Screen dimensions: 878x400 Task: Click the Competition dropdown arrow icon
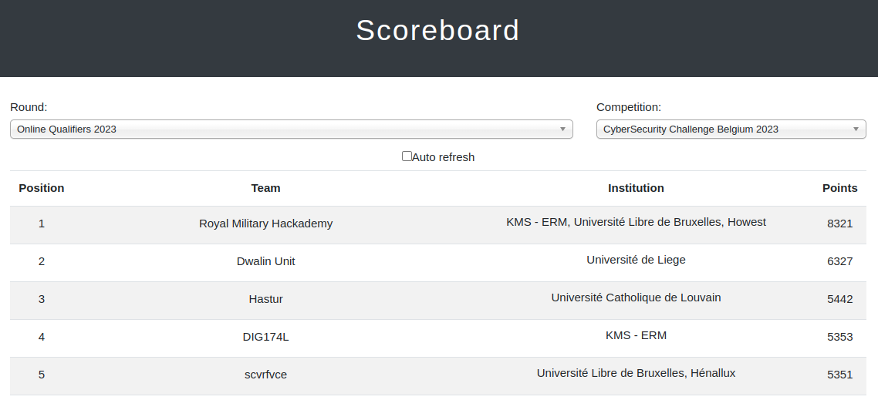(856, 129)
